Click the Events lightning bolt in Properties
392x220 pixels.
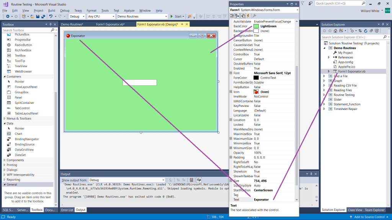point(248,16)
